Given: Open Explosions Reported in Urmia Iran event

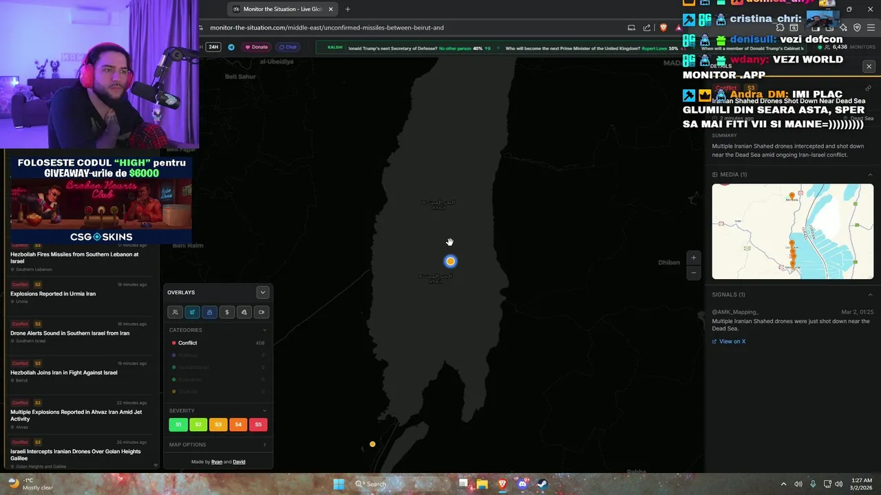Looking at the screenshot, I should (x=78, y=294).
